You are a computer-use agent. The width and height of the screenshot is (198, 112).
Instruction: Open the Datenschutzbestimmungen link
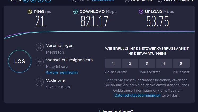coord(137,96)
